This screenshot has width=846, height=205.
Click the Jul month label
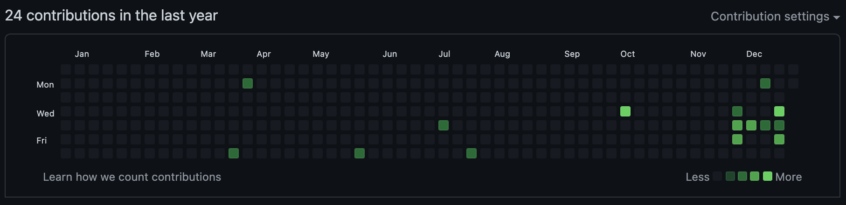(x=444, y=54)
